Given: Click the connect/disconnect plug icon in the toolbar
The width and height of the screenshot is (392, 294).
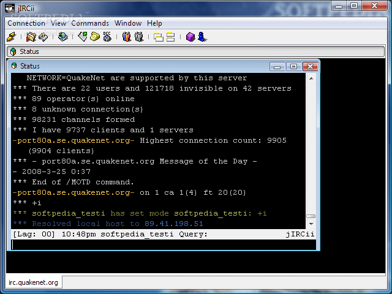Looking at the screenshot, I should coord(12,37).
